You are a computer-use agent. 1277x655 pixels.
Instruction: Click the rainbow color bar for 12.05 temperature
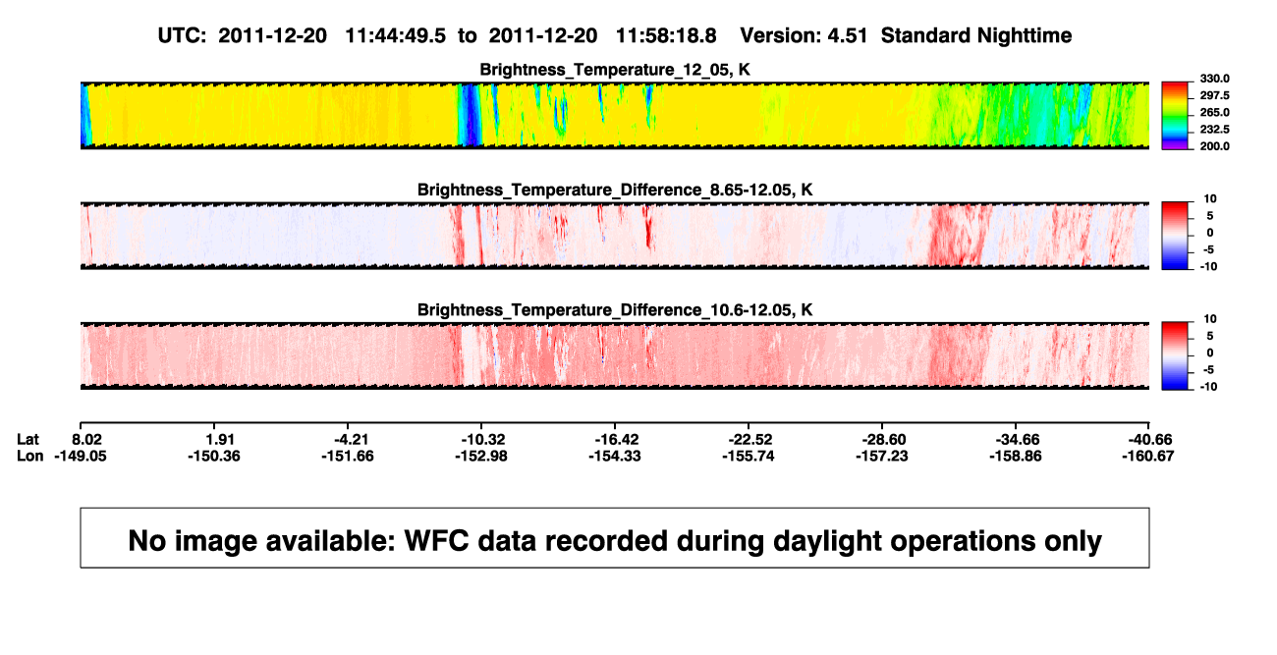[1176, 115]
